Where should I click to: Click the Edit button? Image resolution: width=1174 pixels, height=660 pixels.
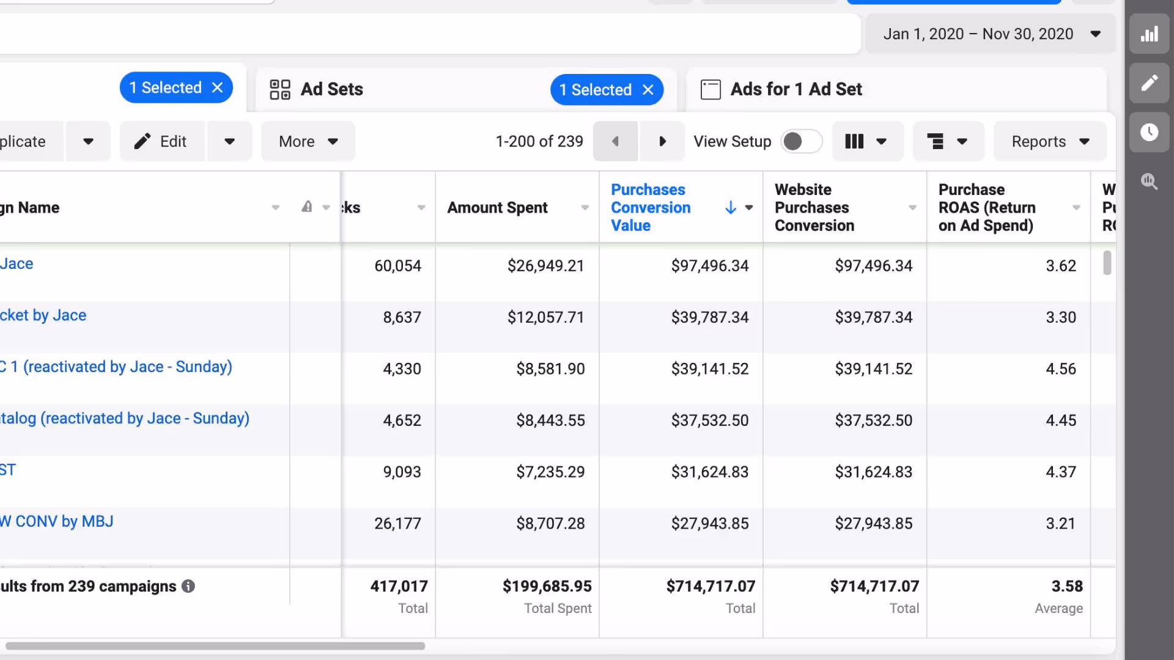coord(162,142)
